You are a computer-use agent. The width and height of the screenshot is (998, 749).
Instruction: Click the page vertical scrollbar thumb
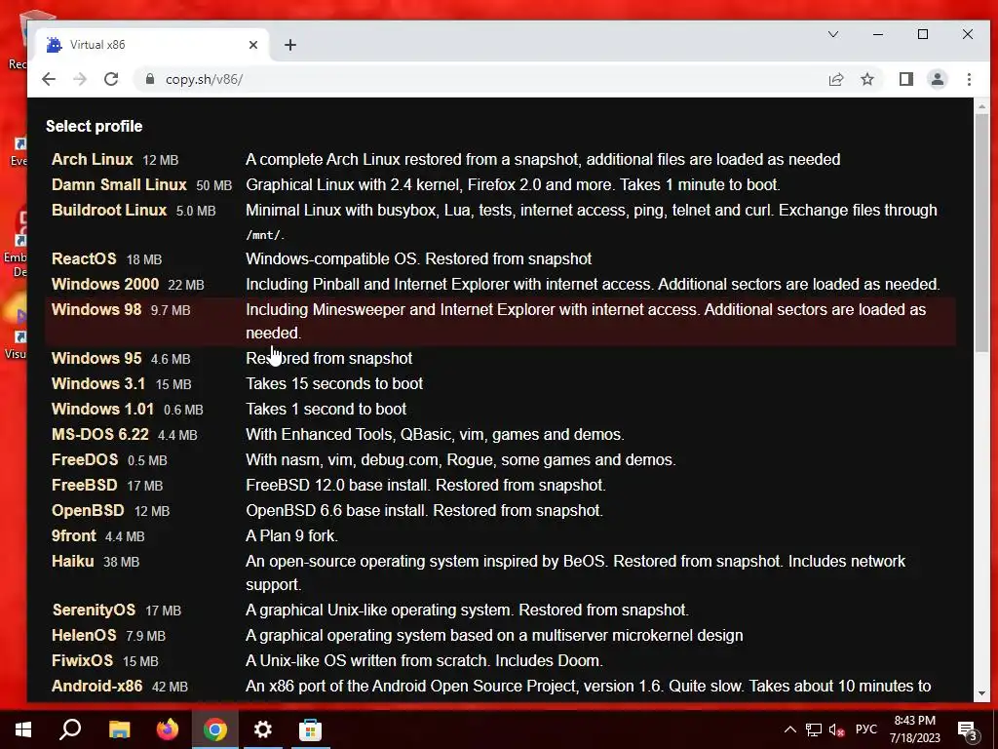pyautogui.click(x=981, y=232)
